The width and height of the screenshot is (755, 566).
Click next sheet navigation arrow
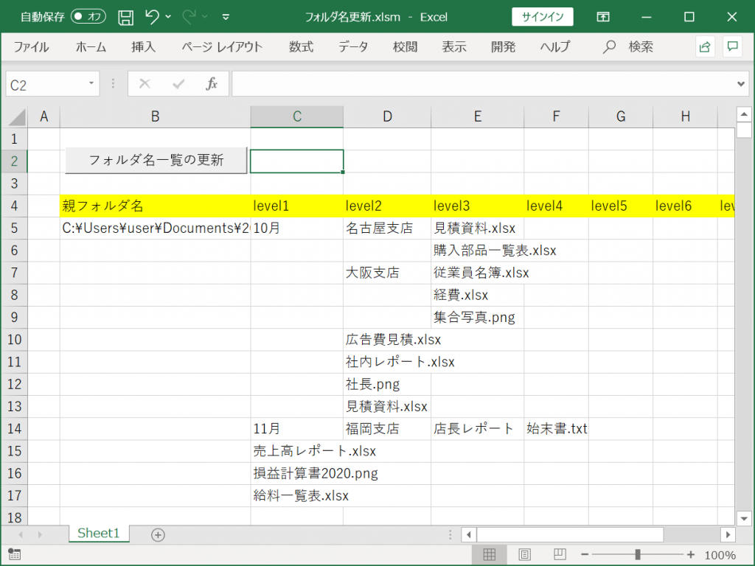pos(40,535)
